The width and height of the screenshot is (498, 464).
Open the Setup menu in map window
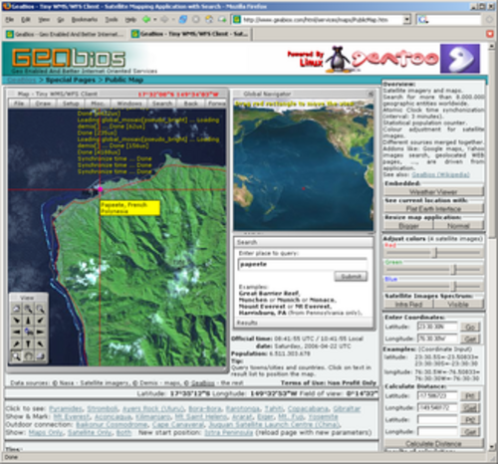point(71,104)
